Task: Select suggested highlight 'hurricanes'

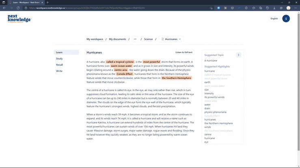Action: click(x=210, y=119)
